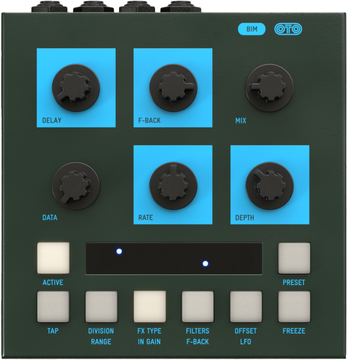Click the BIM badge button
This screenshot has width=347, height=360.
(251, 29)
